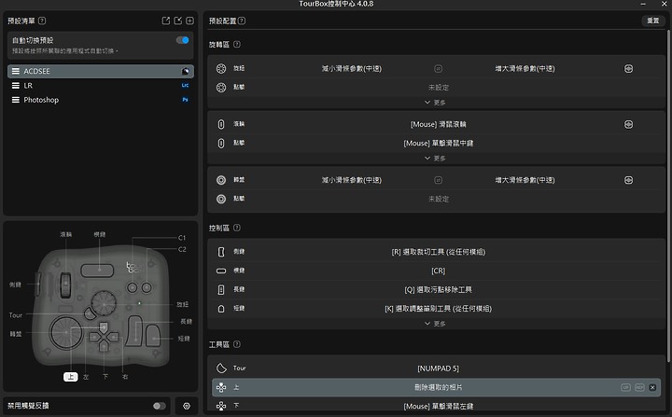Image resolution: width=672 pixels, height=417 pixels.
Task: Click center link icon in 轉盤 dial row
Action: (438, 180)
